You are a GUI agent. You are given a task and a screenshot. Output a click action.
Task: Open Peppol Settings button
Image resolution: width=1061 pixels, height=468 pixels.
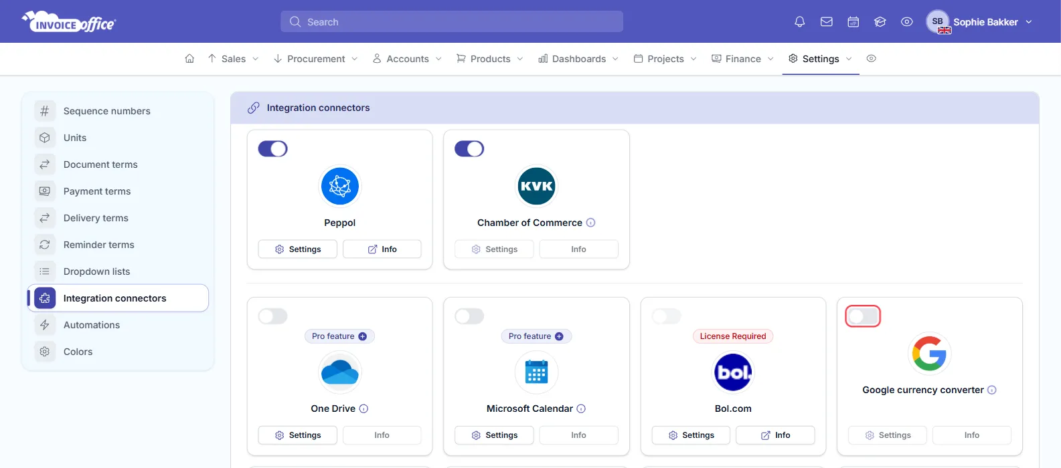coord(298,249)
